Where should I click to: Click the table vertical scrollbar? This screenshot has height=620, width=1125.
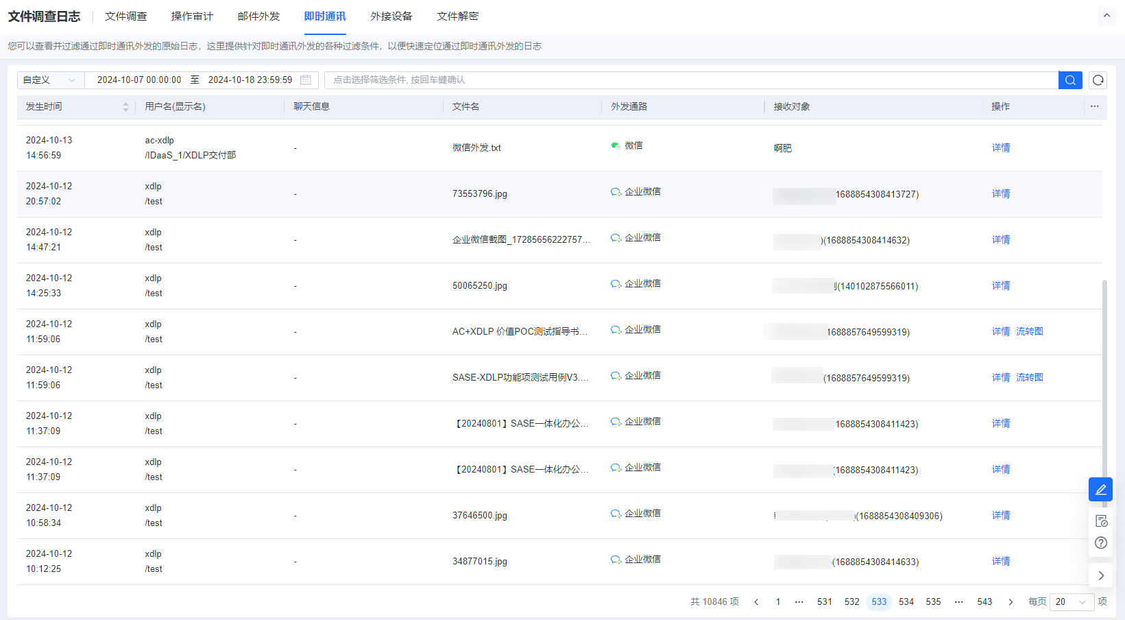click(1104, 377)
